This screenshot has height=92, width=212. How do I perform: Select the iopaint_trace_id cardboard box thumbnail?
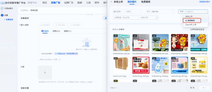tap(121, 65)
